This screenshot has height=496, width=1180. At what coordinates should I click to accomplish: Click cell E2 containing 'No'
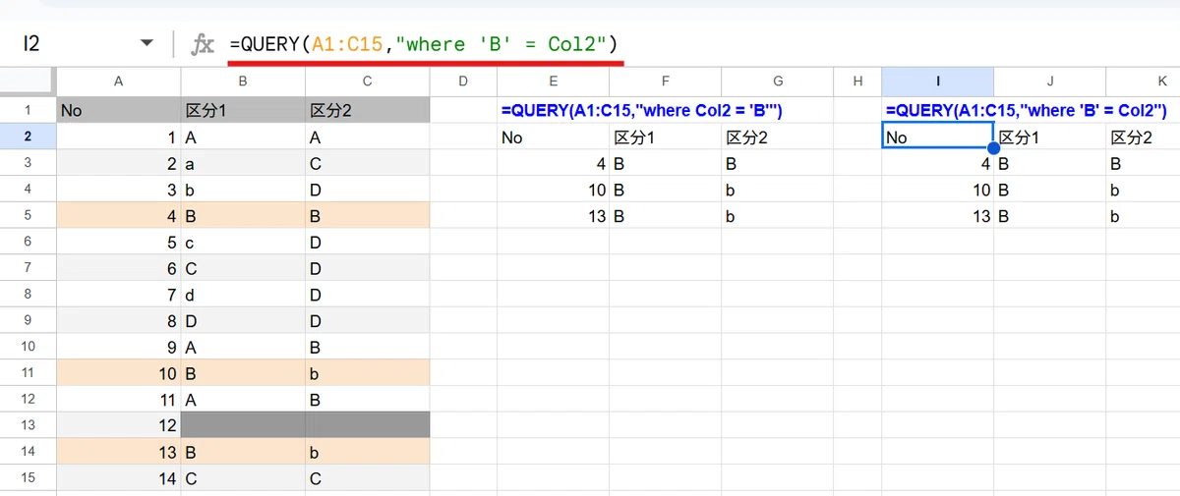point(553,137)
